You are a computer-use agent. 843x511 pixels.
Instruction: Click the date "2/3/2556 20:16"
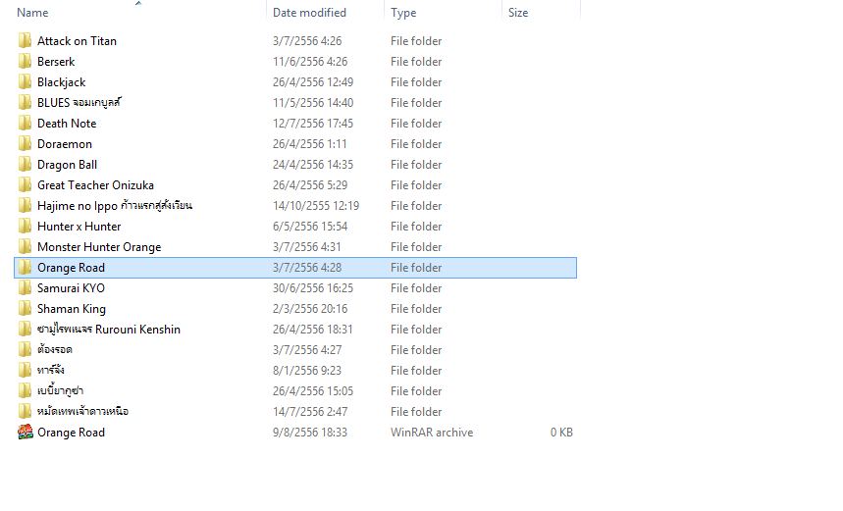tap(310, 308)
